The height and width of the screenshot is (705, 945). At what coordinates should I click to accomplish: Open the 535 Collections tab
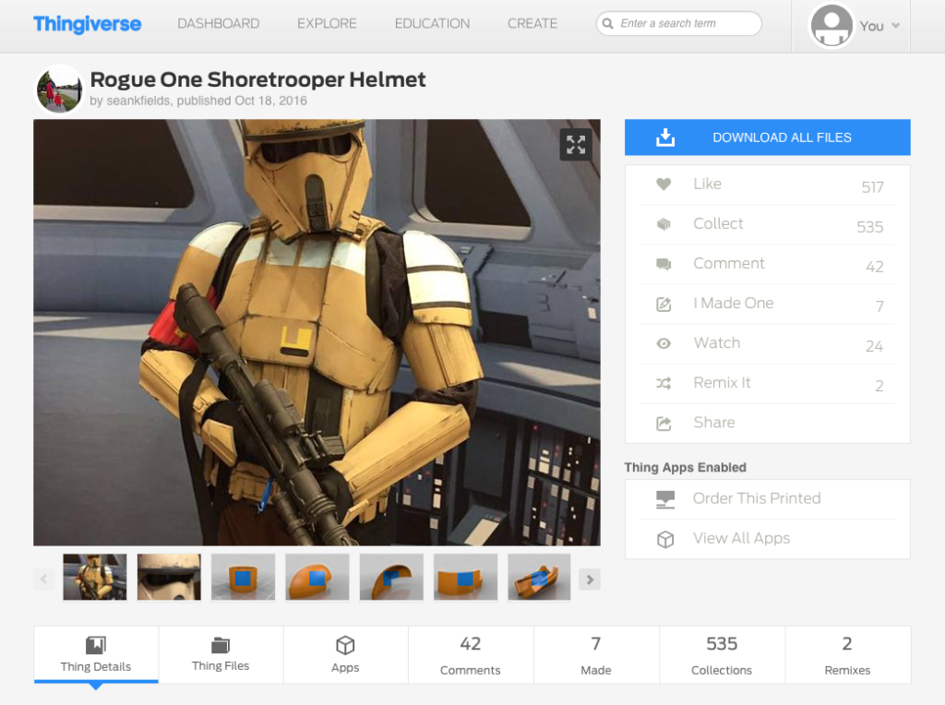tap(722, 654)
